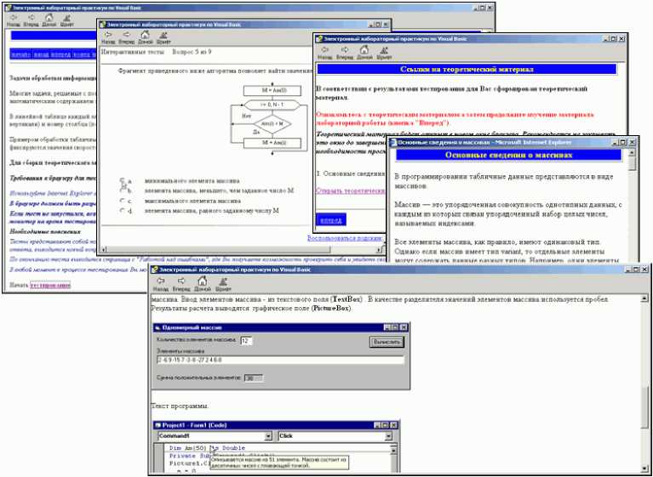Click blue вперед button in theory links window
The height and width of the screenshot is (477, 653).
[330, 219]
